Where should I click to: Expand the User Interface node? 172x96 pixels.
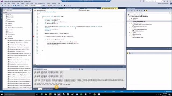tap(5, 21)
